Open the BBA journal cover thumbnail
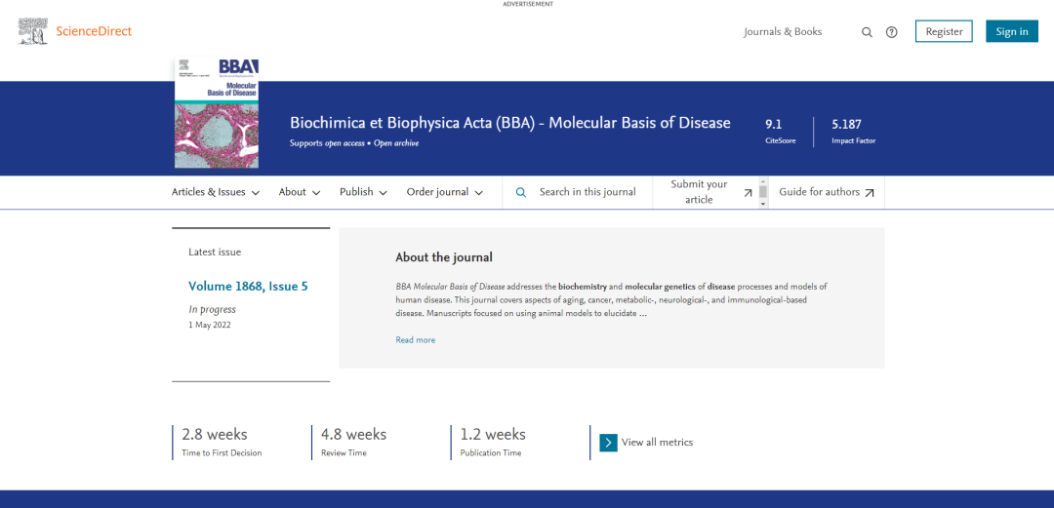This screenshot has width=1054, height=508. (x=217, y=113)
